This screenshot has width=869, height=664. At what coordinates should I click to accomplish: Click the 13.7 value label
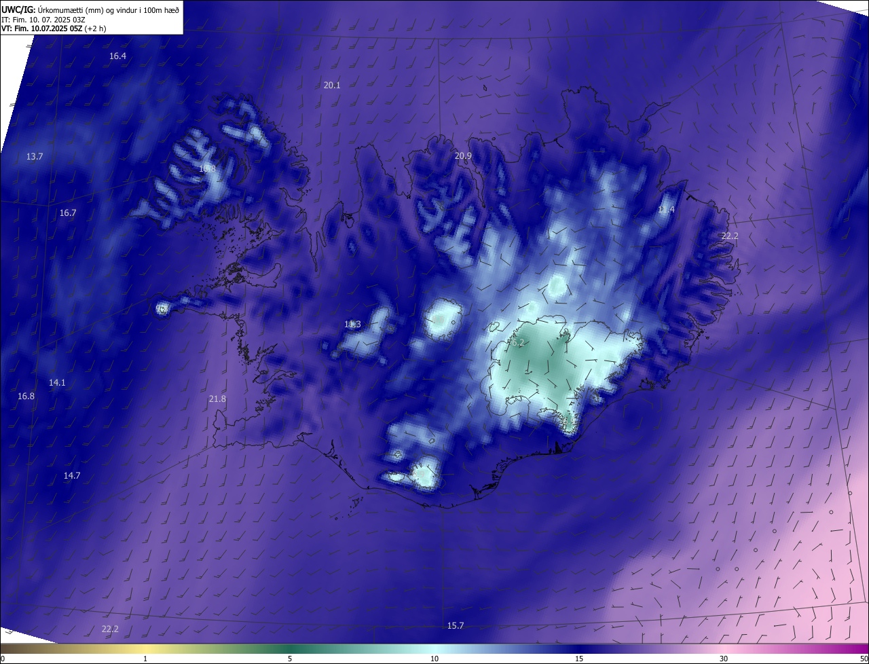[x=35, y=156]
